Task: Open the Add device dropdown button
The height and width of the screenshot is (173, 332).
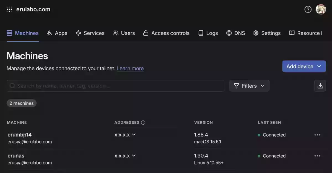Action: (304, 66)
